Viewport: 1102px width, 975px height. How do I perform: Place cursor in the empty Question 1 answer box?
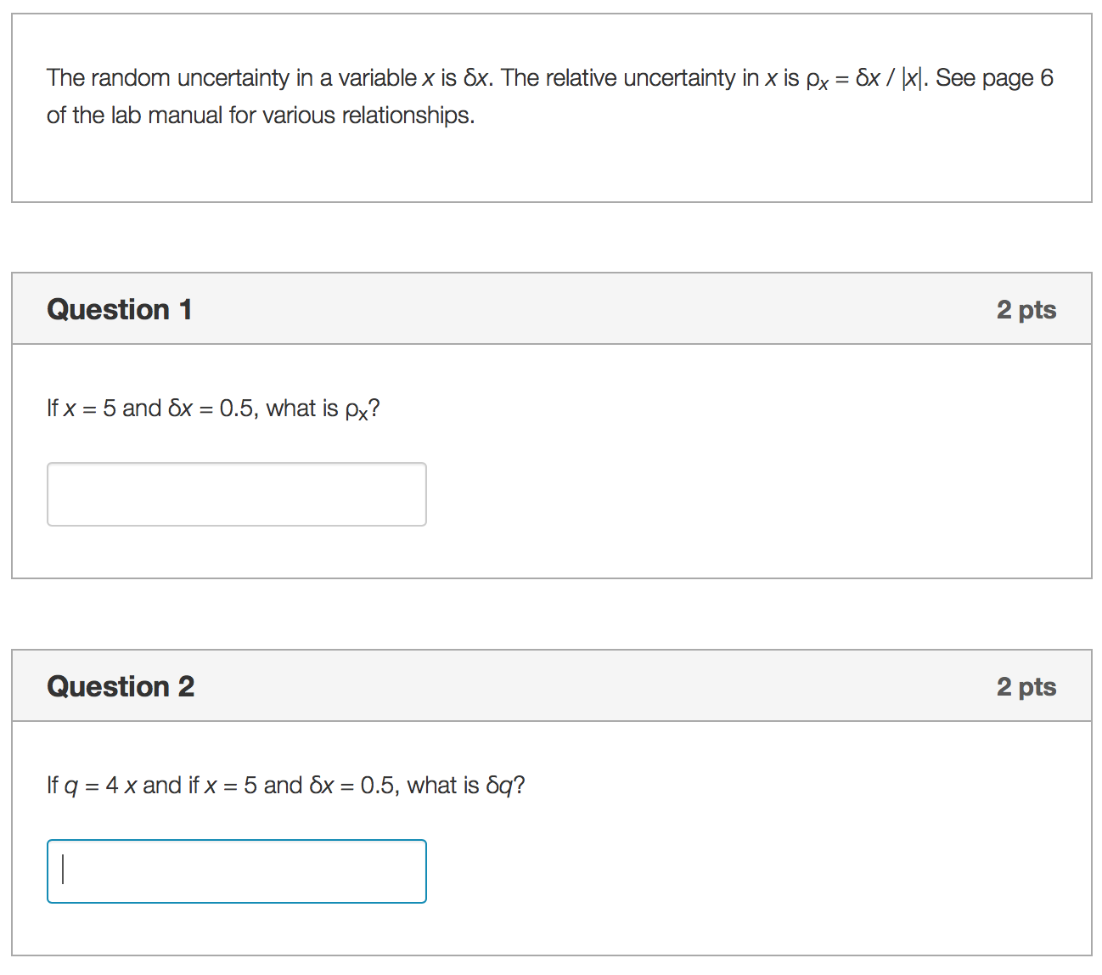(236, 494)
